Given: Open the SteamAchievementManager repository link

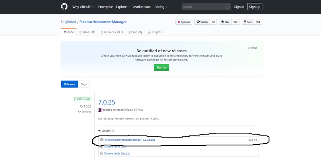Looking at the screenshot, I should (103, 22).
